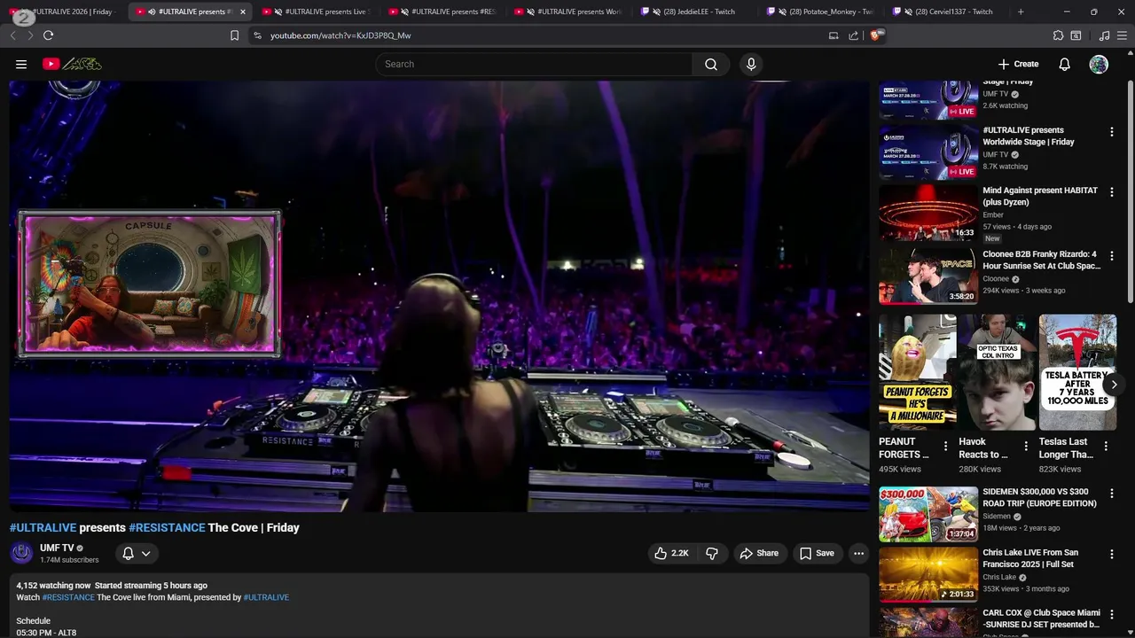Open UMF TV channel avatar
The image size is (1135, 638).
(x=21, y=553)
